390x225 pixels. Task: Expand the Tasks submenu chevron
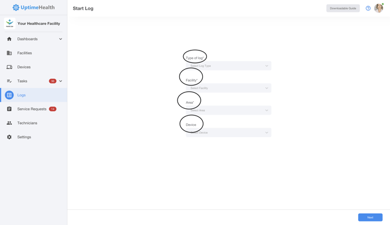(61, 81)
